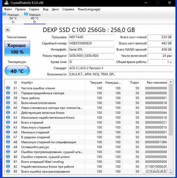The width and height of the screenshot is (177, 178).
Task: Click status orb of attribute B5 row
Action: tap(8, 171)
